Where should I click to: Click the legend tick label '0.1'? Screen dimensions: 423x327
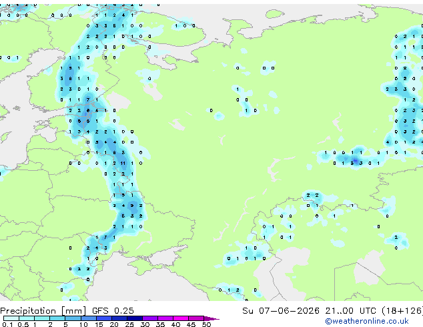(x=7, y=324)
